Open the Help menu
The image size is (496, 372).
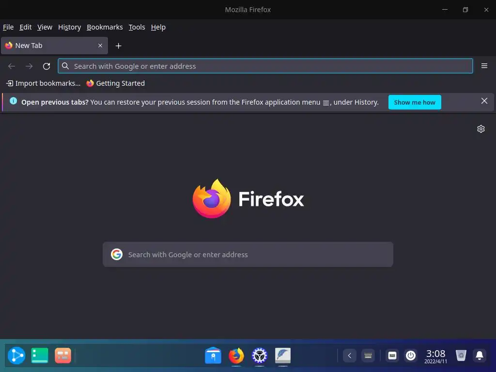coord(158,27)
